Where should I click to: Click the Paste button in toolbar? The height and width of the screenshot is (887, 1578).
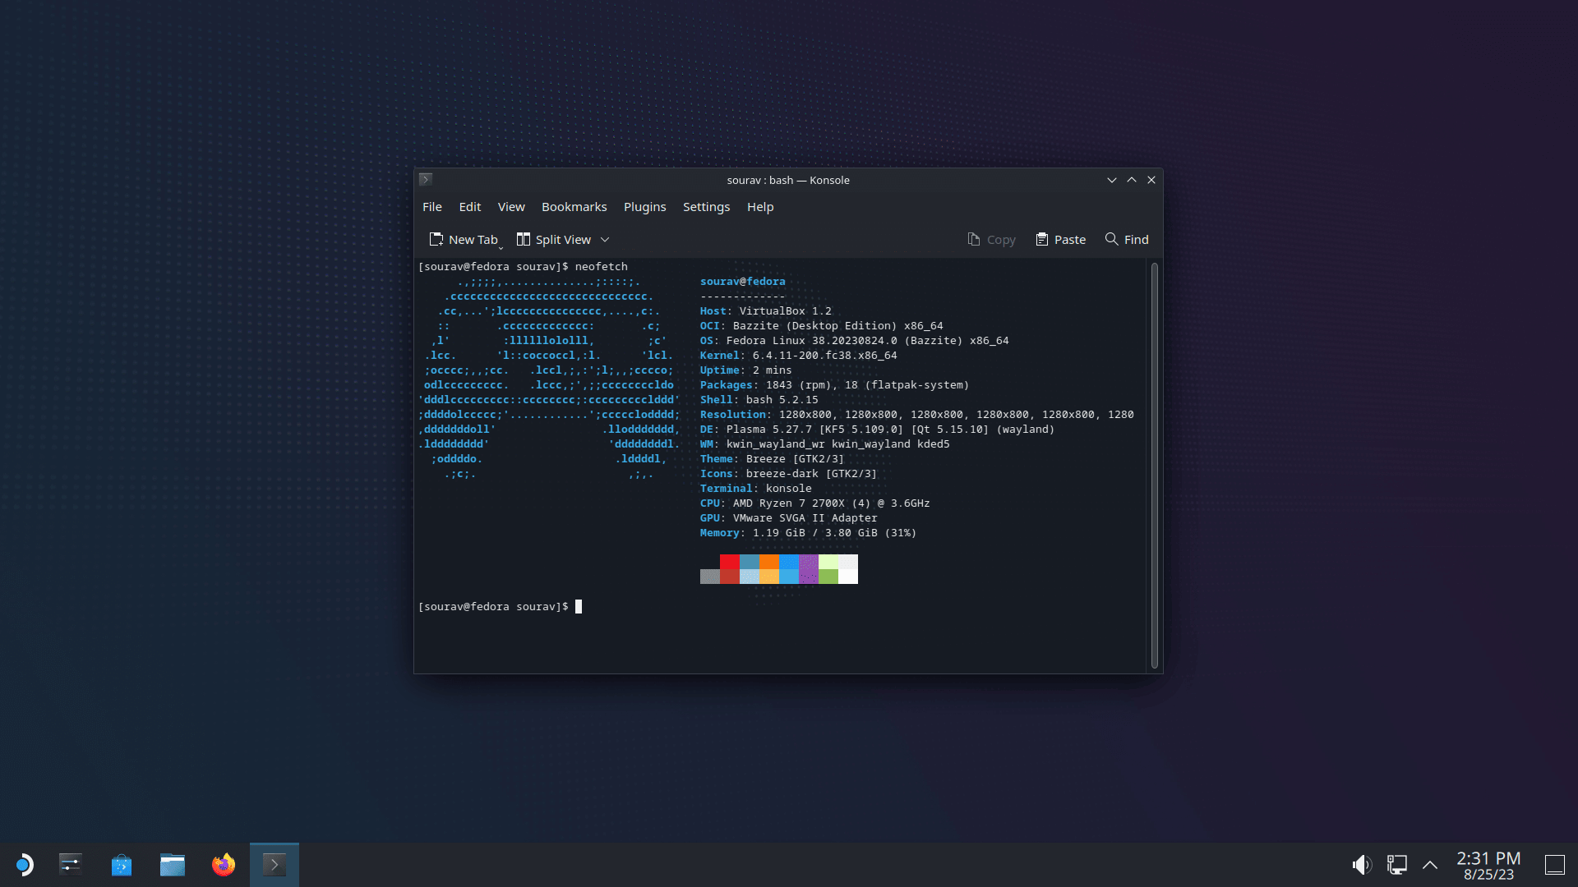pyautogui.click(x=1060, y=239)
